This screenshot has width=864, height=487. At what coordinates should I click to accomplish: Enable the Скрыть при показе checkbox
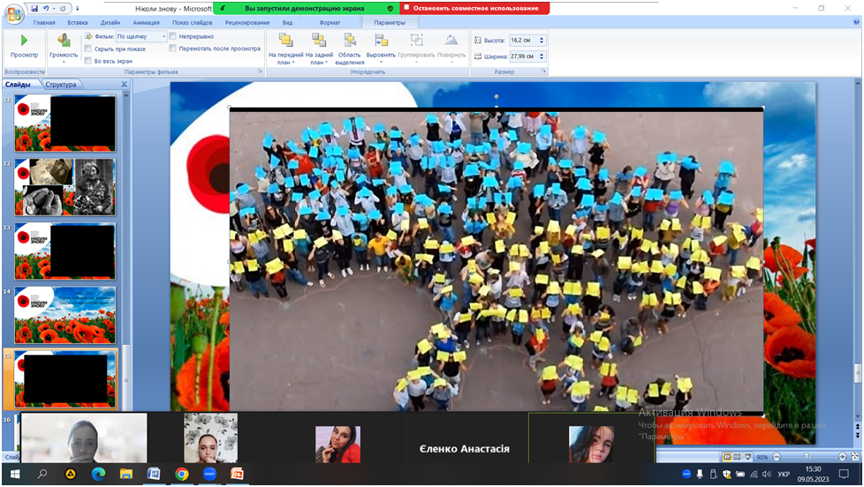88,49
